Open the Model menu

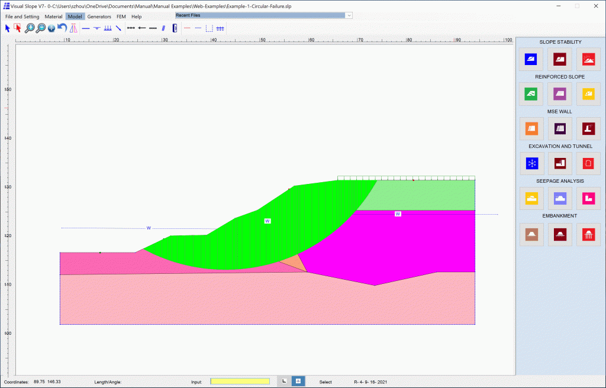[x=75, y=16]
